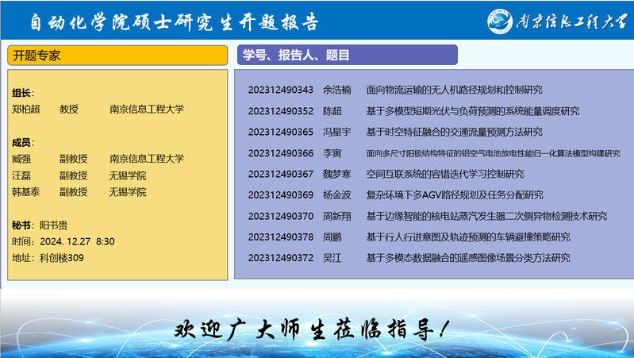This screenshot has height=358, width=634.
Task: Click the time text 2024. 12.27 8:30
Action: 75,241
